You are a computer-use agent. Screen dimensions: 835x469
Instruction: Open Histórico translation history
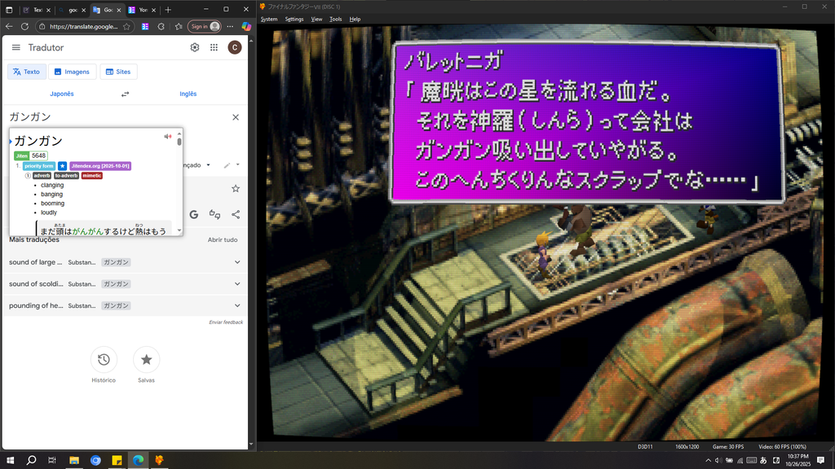[104, 360]
